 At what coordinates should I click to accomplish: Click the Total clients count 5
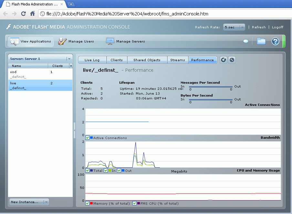pos(101,89)
